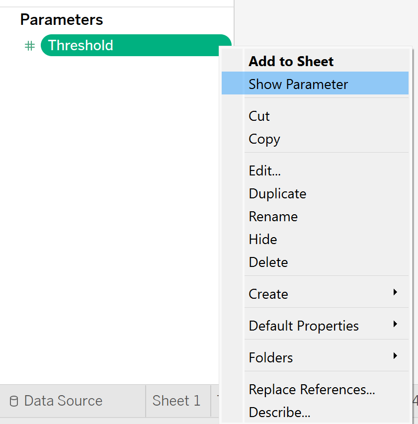Switch to the Sheet 1 tab
The image size is (418, 424).
[x=176, y=401]
